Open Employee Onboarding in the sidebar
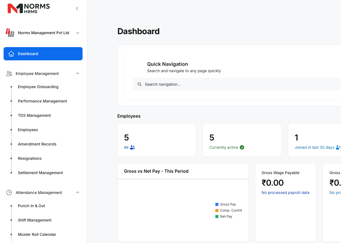The image size is (341, 243). [x=38, y=87]
